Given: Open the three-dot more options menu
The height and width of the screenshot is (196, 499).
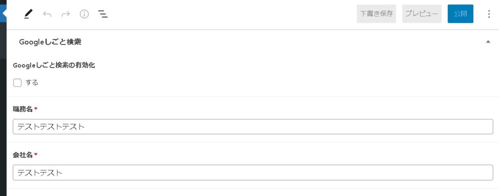Looking at the screenshot, I should click(x=489, y=14).
